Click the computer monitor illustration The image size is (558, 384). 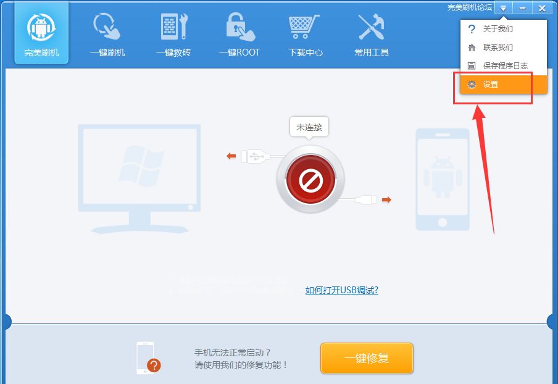click(139, 179)
